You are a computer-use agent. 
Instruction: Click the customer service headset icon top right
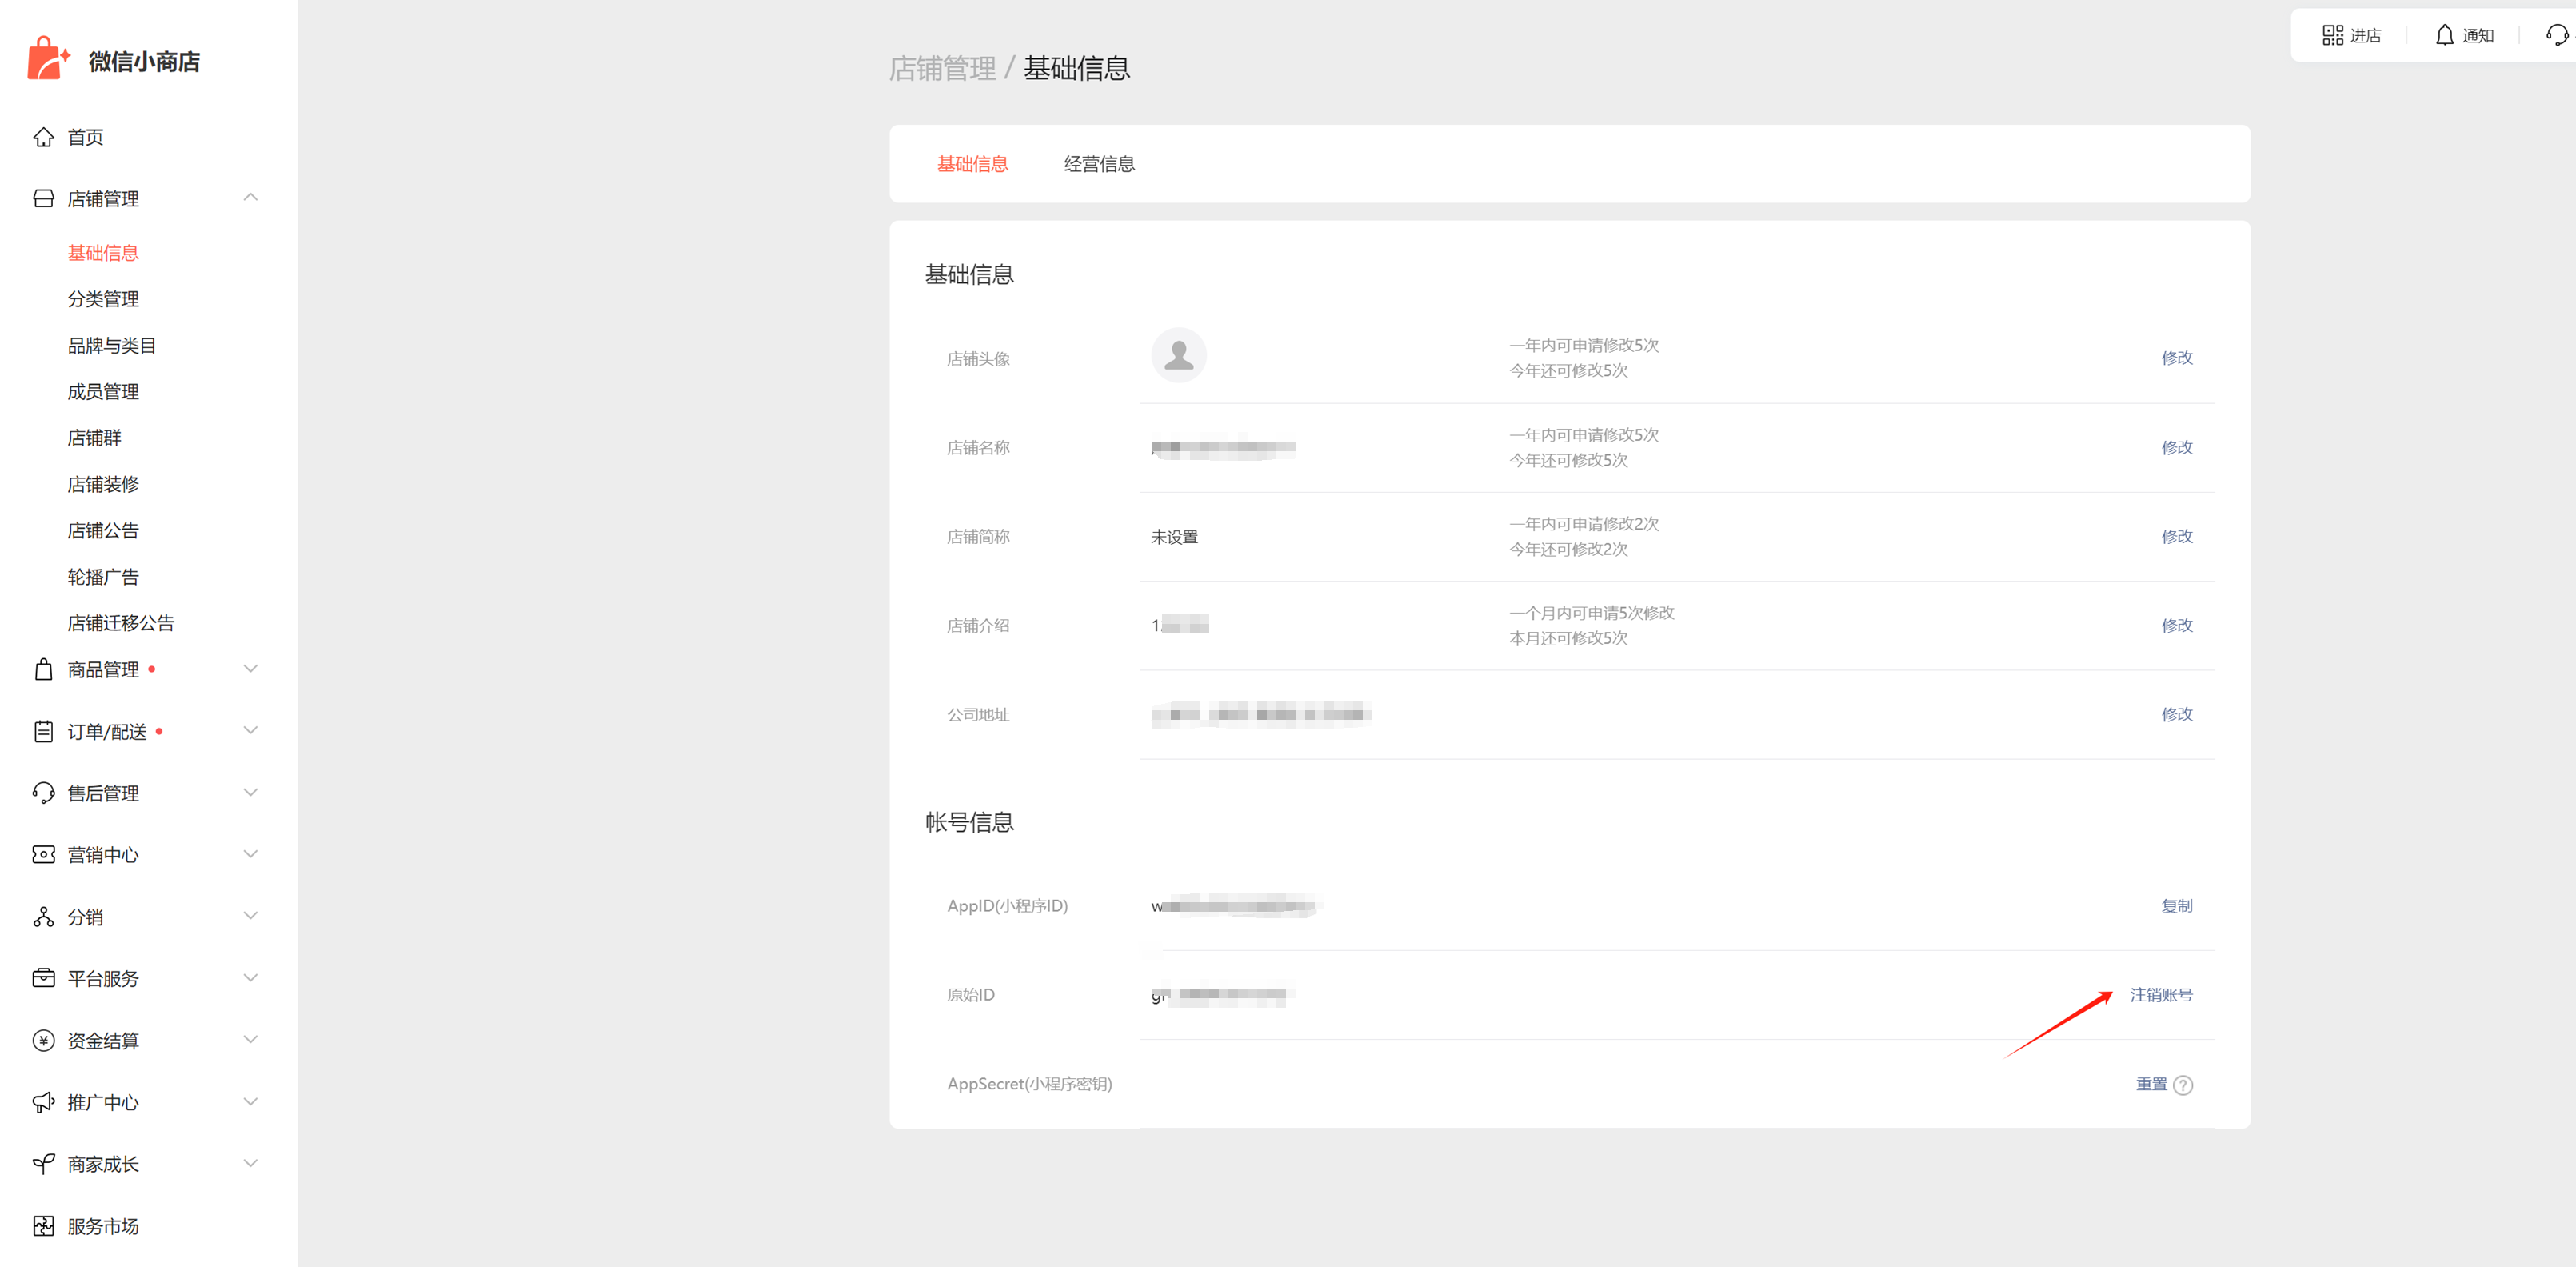2556,36
